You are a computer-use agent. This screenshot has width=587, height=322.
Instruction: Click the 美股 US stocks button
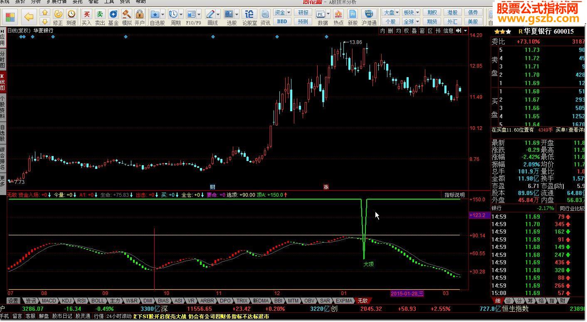pos(473,22)
